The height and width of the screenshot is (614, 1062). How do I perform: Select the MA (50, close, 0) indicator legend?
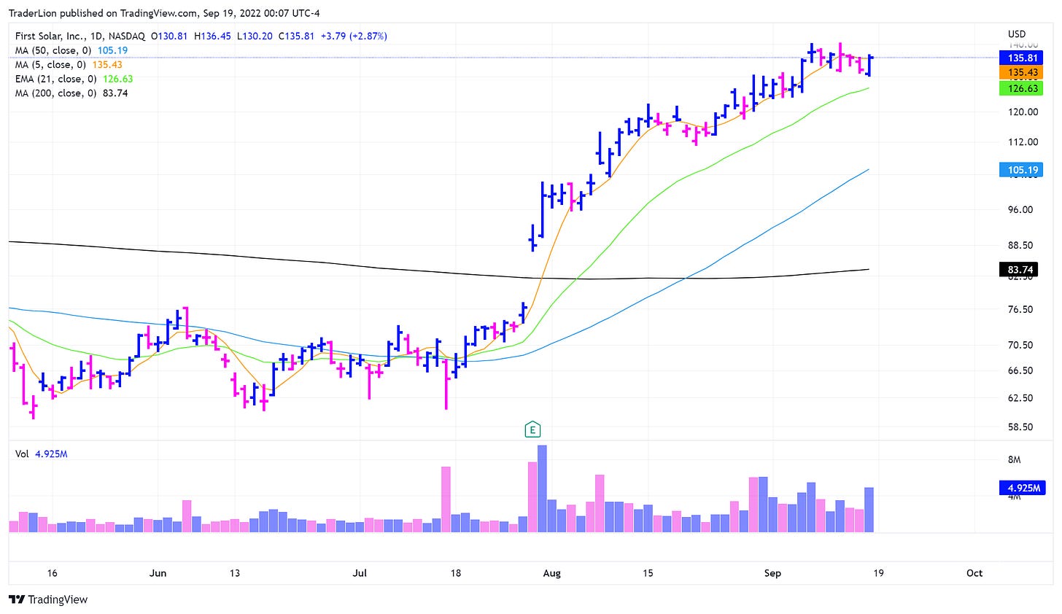coord(71,50)
